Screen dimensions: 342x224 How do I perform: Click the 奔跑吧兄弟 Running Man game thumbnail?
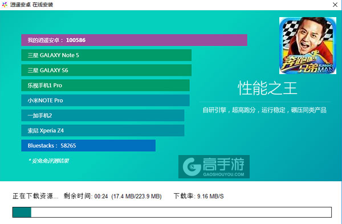click(x=308, y=46)
